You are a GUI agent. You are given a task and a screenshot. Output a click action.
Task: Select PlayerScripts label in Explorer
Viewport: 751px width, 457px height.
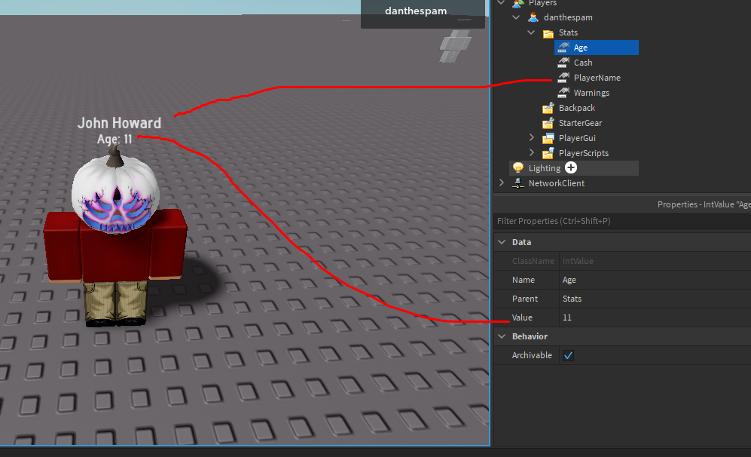[583, 153]
